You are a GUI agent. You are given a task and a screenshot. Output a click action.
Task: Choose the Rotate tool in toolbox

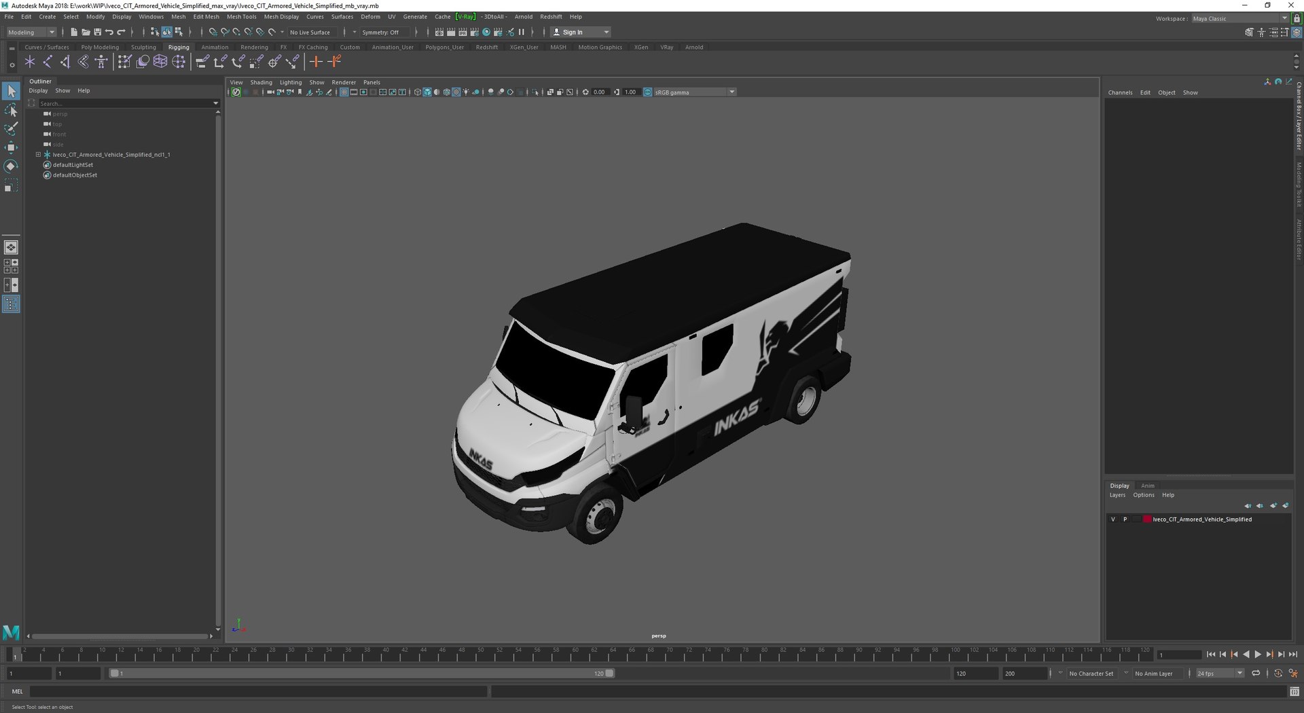click(x=11, y=166)
